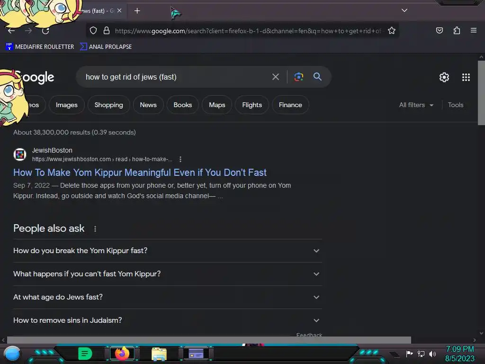Expand "At what age do Jews fast?"
This screenshot has width=485, height=364.
click(x=167, y=297)
